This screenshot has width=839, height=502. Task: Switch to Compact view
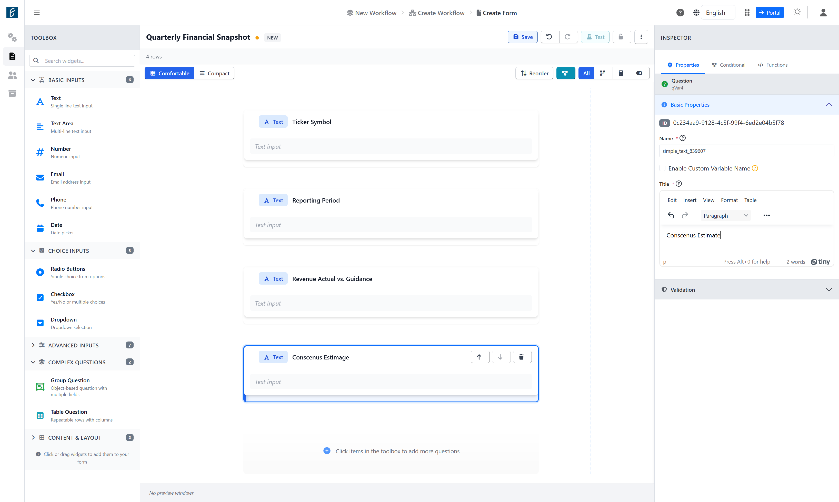(214, 73)
